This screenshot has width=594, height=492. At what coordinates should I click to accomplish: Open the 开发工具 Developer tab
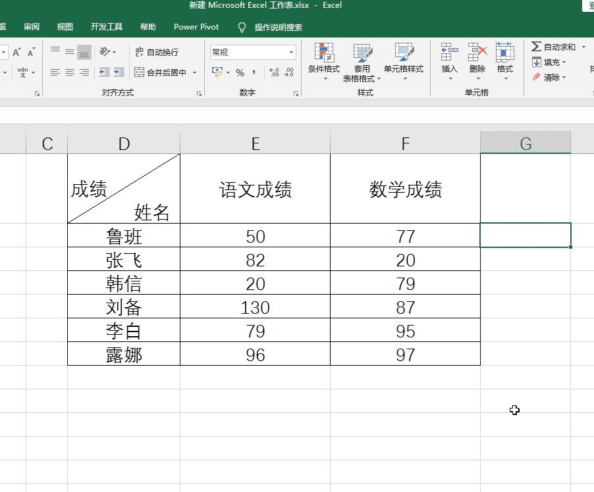tap(106, 27)
